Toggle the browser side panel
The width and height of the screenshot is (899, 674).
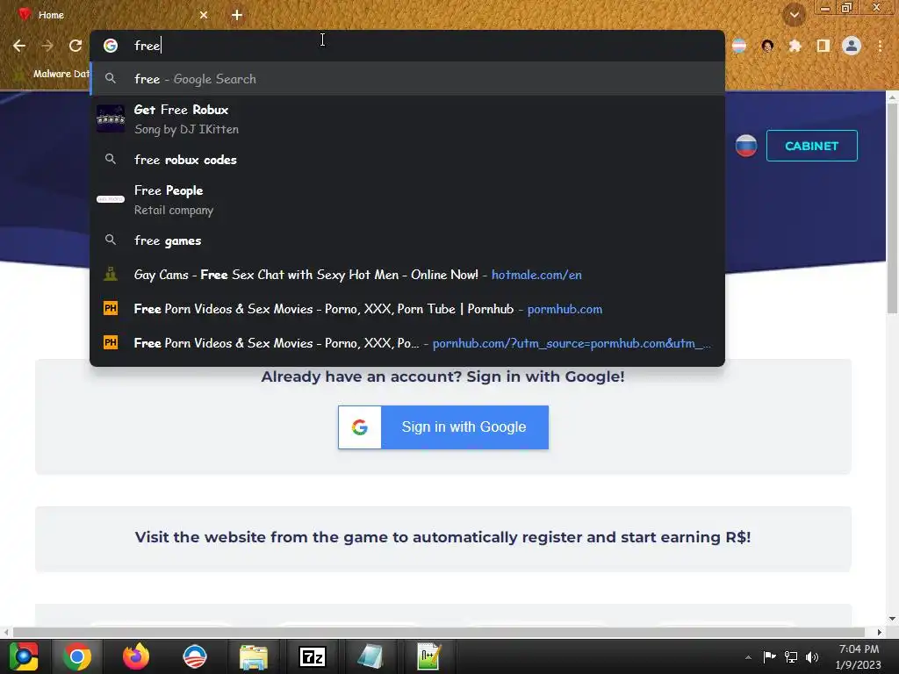coord(823,46)
